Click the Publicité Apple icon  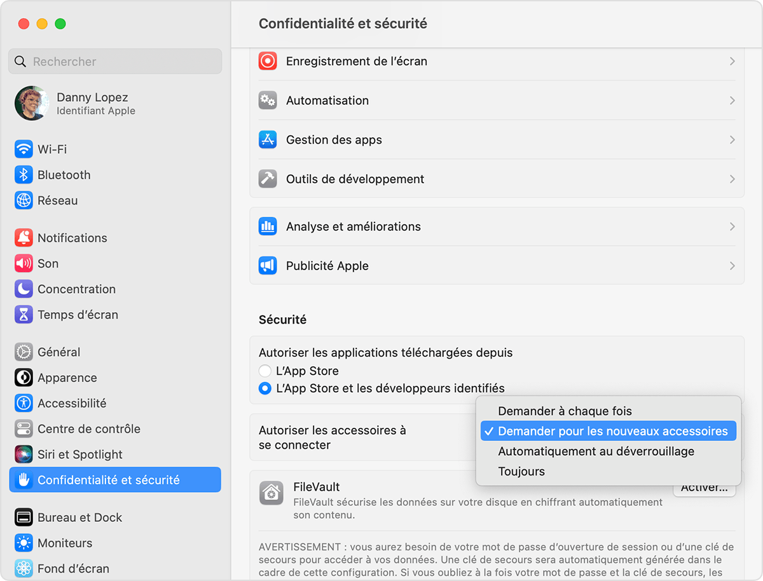[267, 265]
